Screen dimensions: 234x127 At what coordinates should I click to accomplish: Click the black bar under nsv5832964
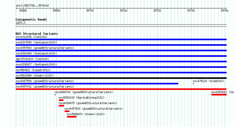(121, 78)
